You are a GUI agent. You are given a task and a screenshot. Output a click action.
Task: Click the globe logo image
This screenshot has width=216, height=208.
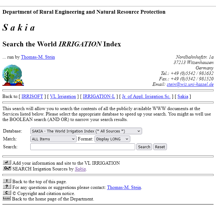[13, 75]
